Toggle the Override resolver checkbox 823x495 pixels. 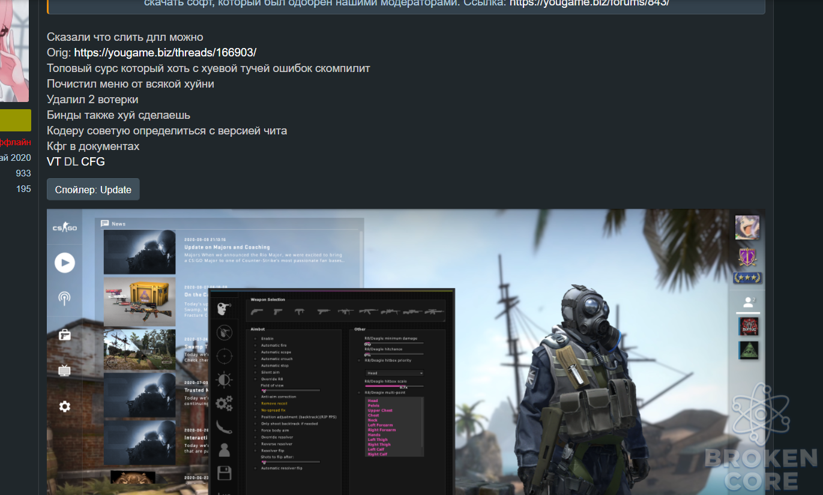255,437
